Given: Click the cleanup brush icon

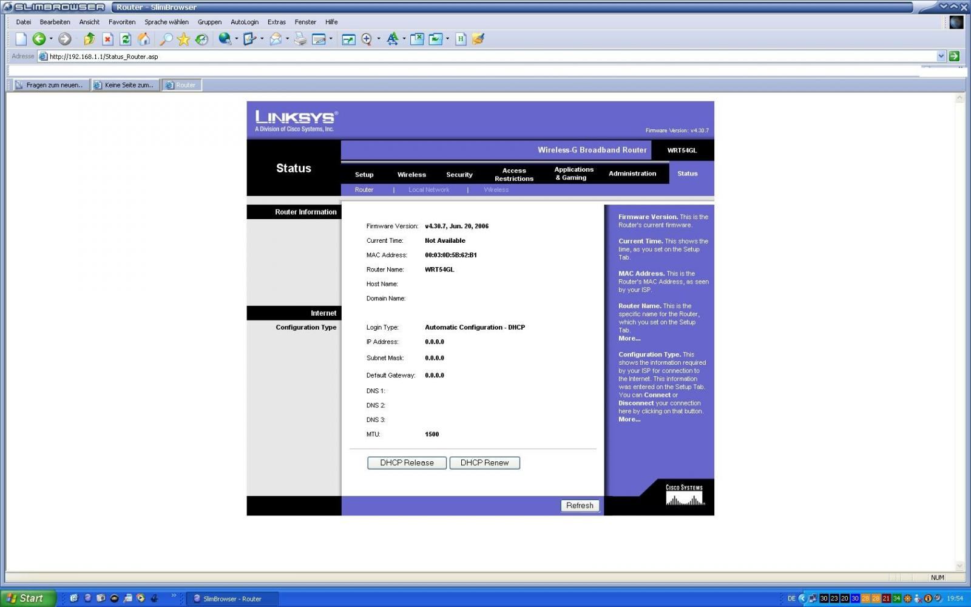Looking at the screenshot, I should 478,39.
